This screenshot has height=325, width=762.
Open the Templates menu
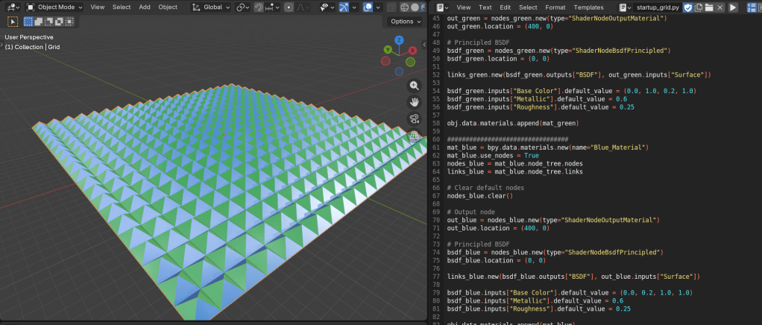[588, 7]
